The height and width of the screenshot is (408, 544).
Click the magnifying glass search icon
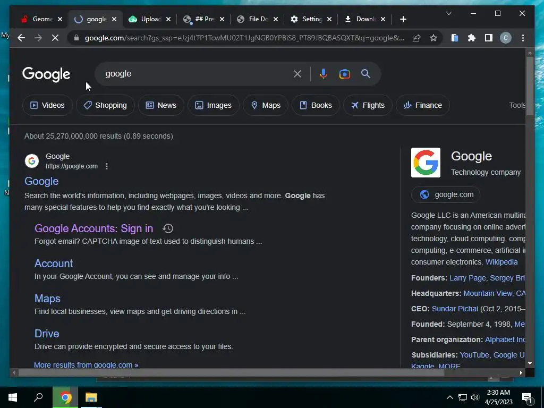[365, 73]
